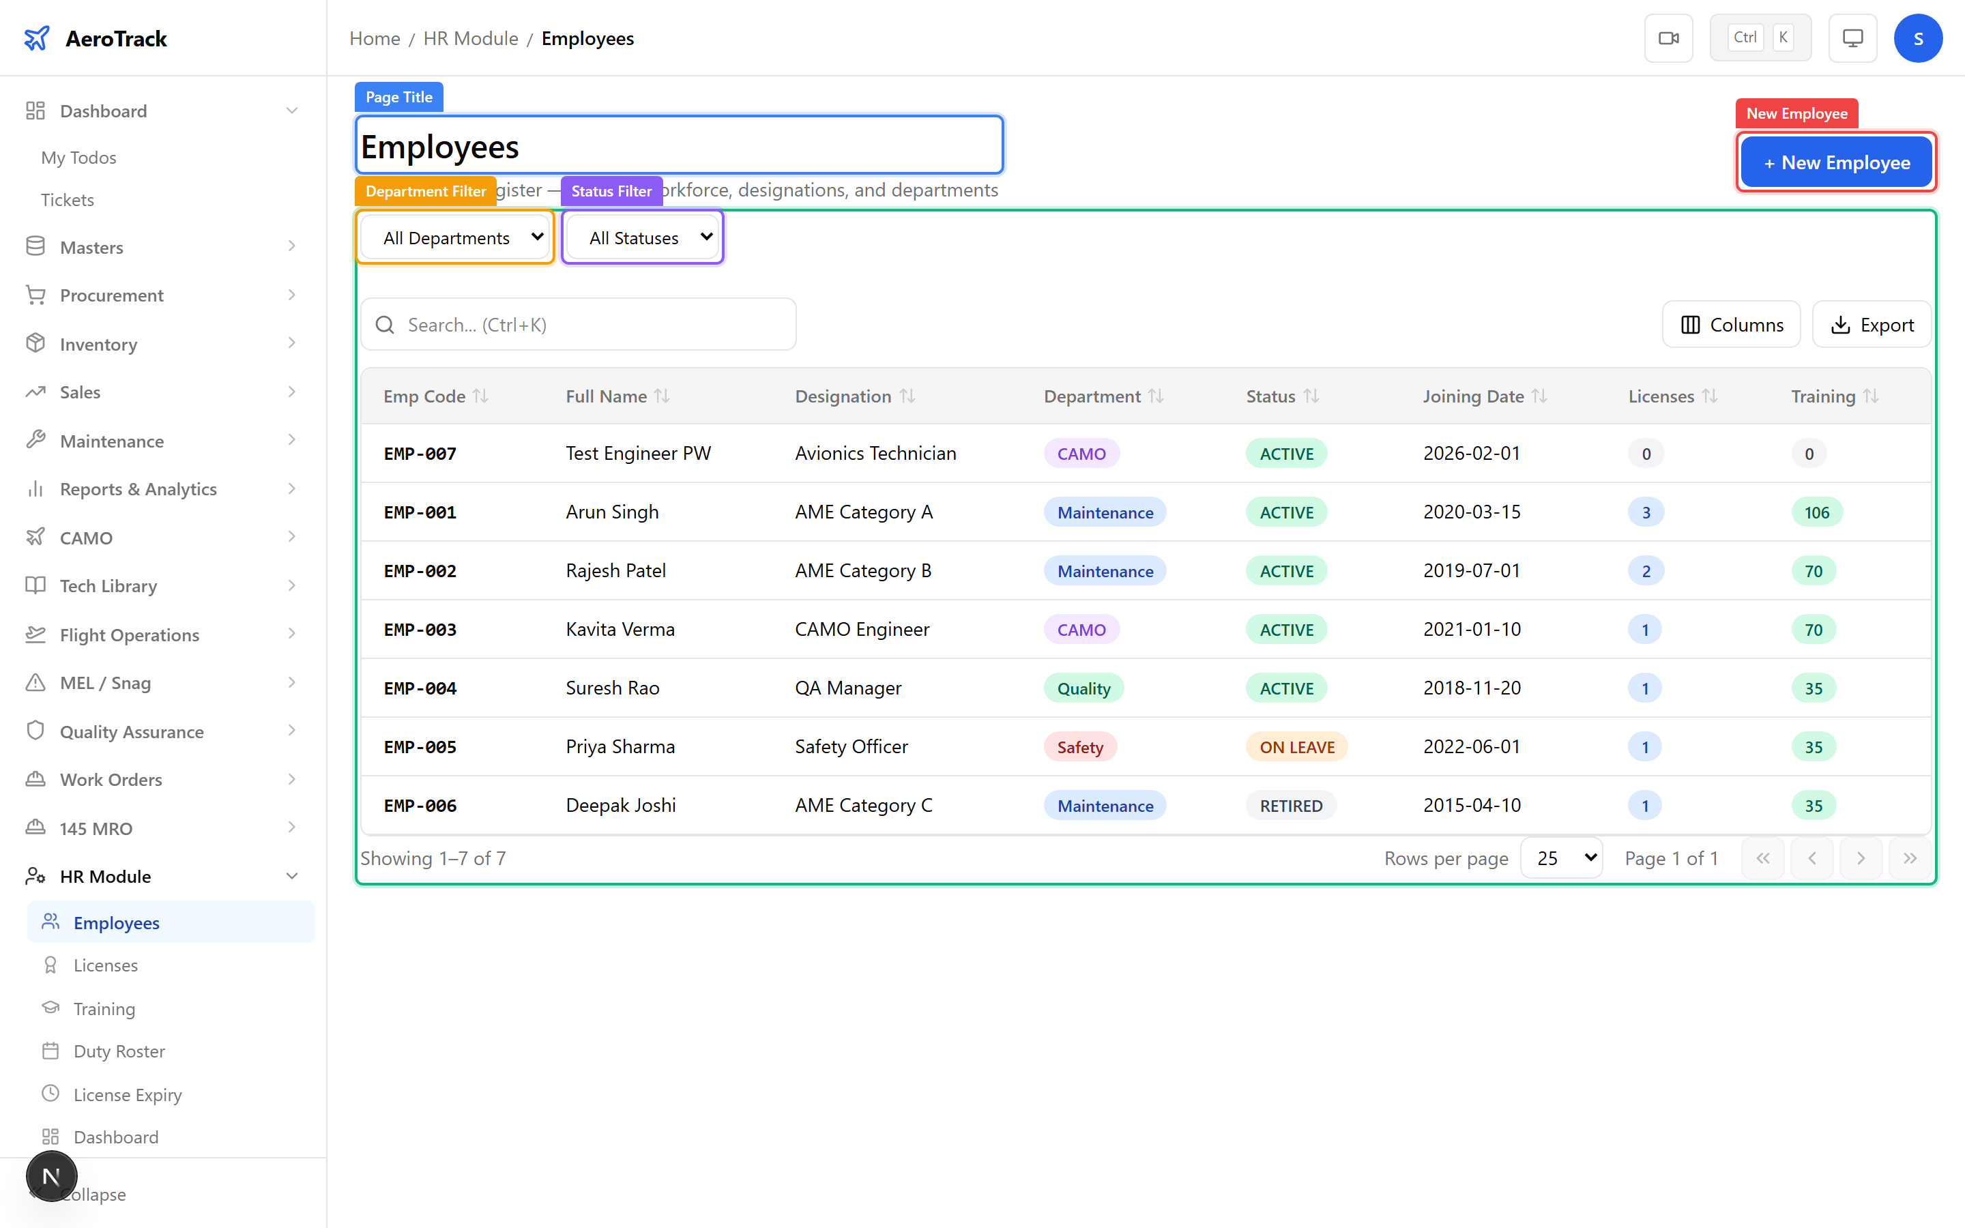The height and width of the screenshot is (1228, 1965).
Task: Open the Inventory section icon
Action: 35,344
